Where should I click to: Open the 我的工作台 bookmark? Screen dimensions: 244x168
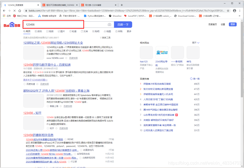coord(24,16)
